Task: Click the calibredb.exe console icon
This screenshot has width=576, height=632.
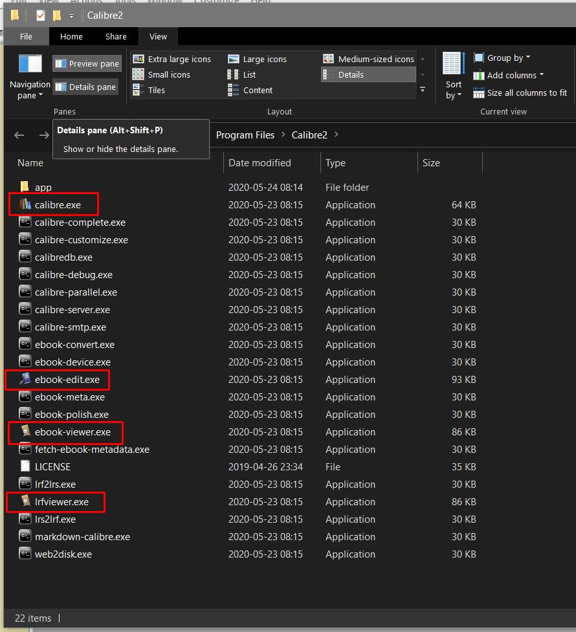Action: 25,257
